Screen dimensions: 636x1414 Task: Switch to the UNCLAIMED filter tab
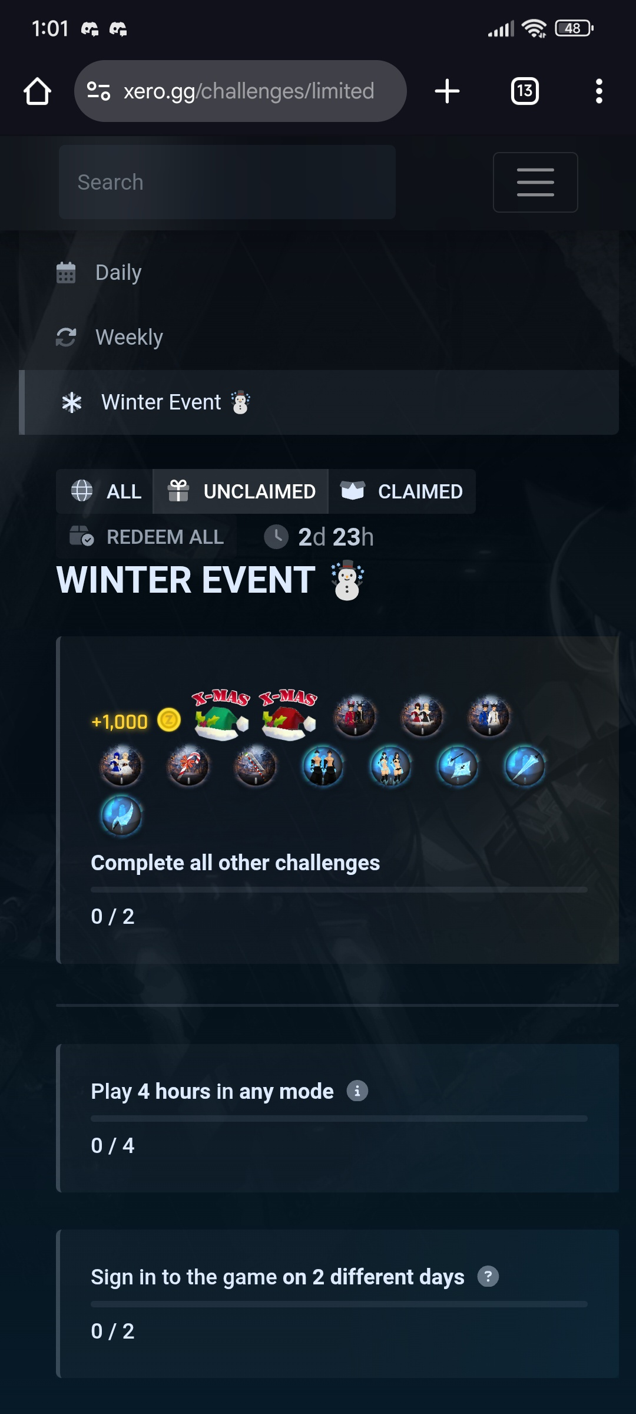[241, 491]
